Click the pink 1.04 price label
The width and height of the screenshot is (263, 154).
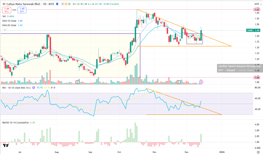coord(257,78)
